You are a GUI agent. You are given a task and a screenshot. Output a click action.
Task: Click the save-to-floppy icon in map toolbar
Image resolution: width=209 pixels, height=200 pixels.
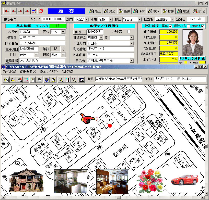pyautogui.click(x=19, y=80)
